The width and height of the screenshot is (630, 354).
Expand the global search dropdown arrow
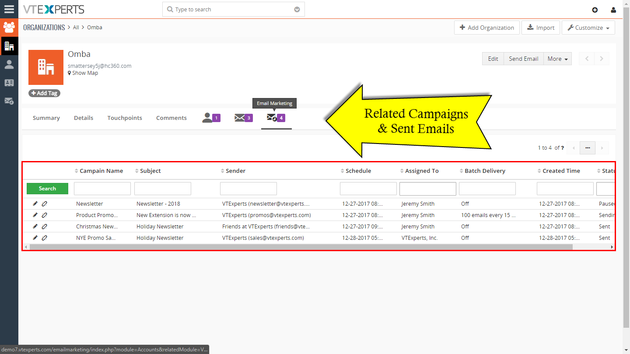pos(297,10)
